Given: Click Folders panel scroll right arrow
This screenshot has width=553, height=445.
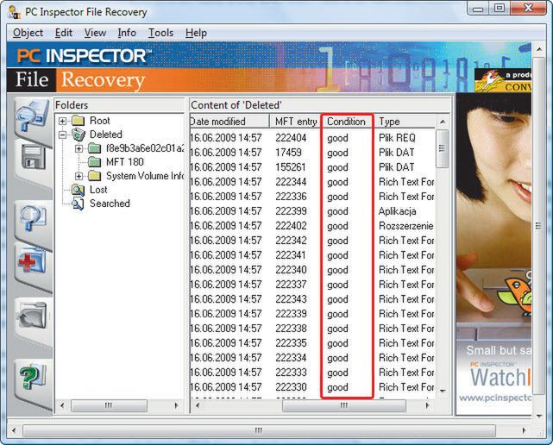Looking at the screenshot, I should tap(177, 406).
